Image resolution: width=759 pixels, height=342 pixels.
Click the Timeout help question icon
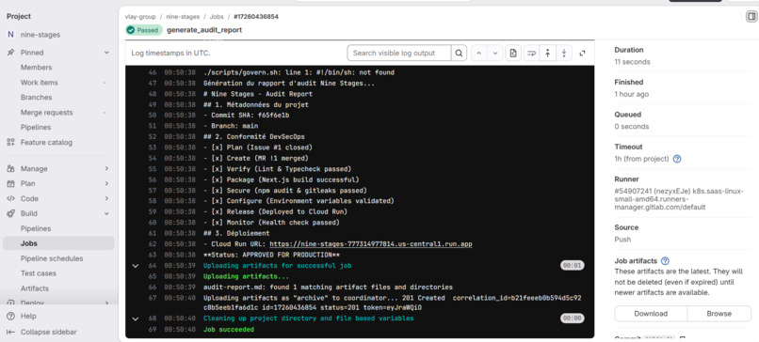click(677, 159)
